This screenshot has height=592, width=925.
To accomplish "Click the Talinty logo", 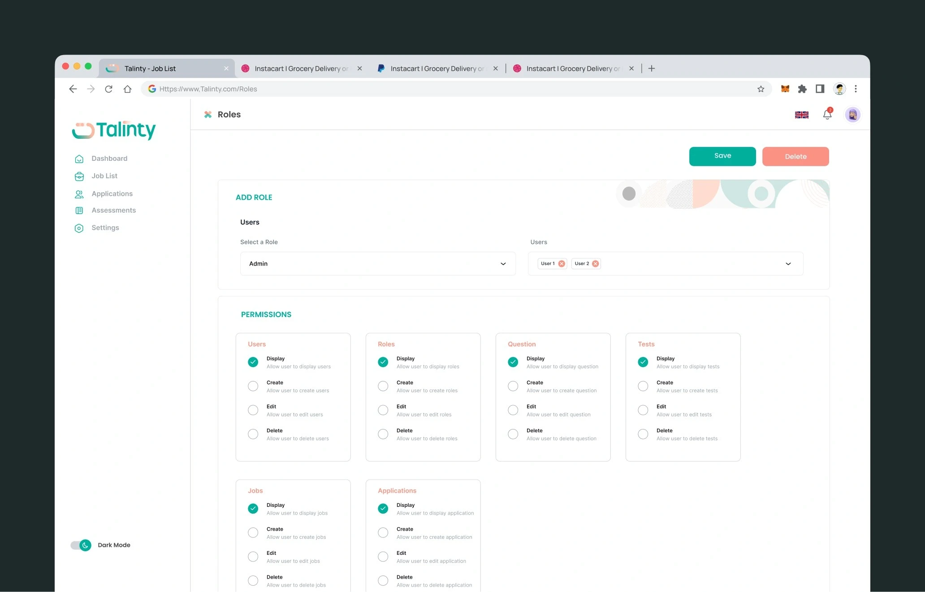I will (x=114, y=130).
